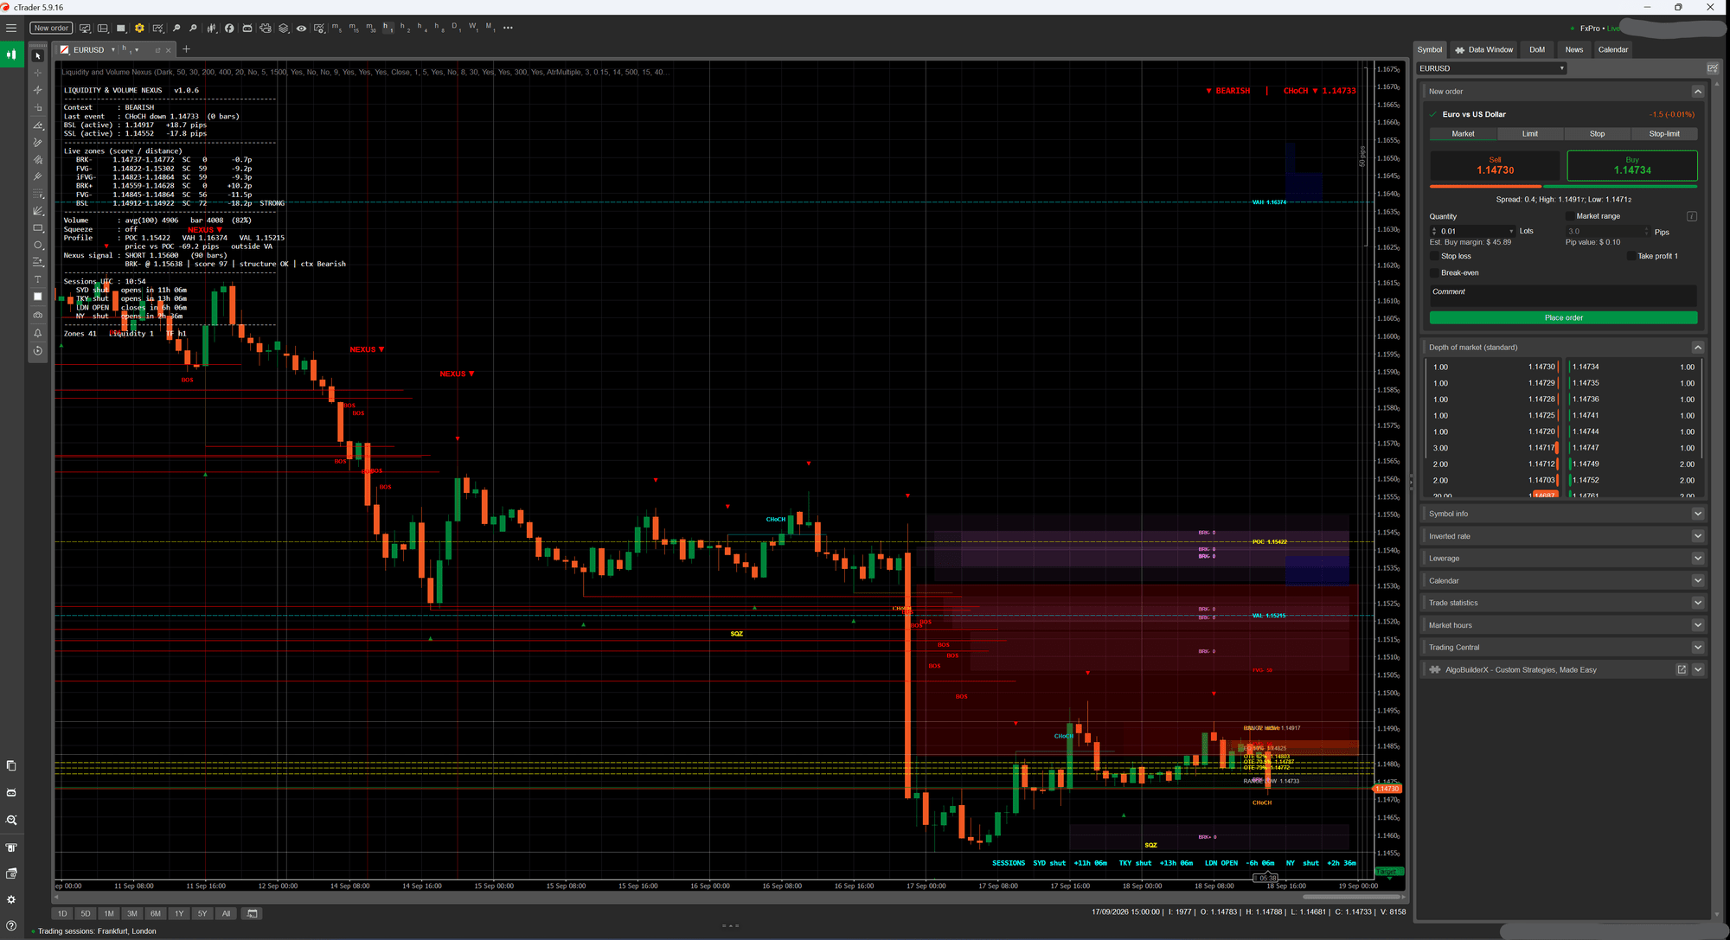Viewport: 1730px width, 940px height.
Task: Select the h1 timeframe button
Action: coord(387,28)
